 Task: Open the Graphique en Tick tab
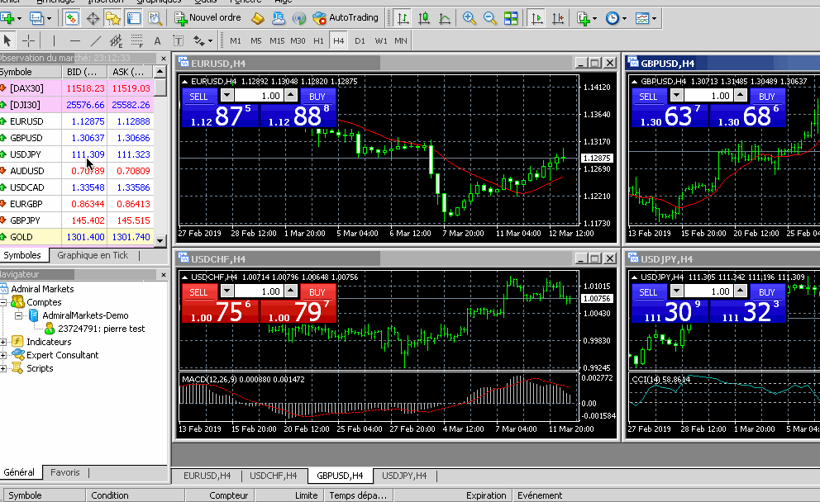point(93,255)
